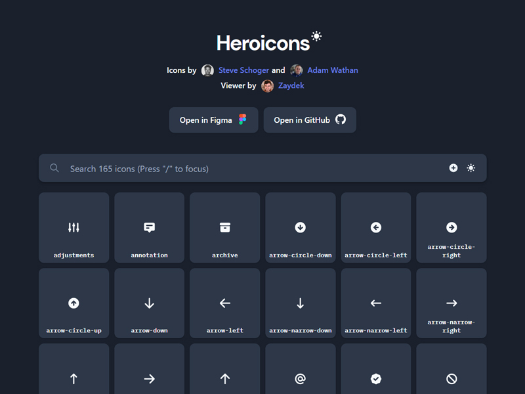This screenshot has width=525, height=394.
Task: Select the adjustments icon
Action: click(x=73, y=227)
